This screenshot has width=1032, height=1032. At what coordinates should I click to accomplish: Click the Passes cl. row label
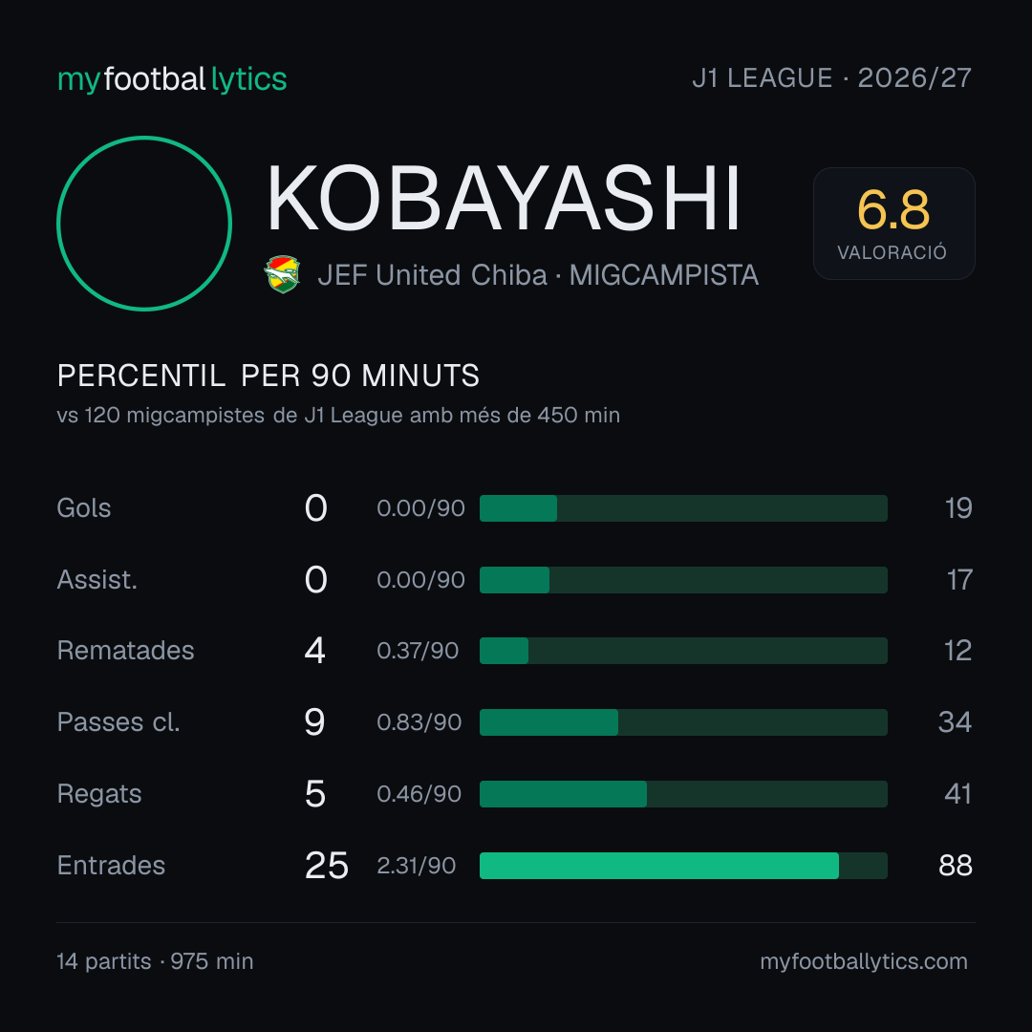[x=118, y=722]
